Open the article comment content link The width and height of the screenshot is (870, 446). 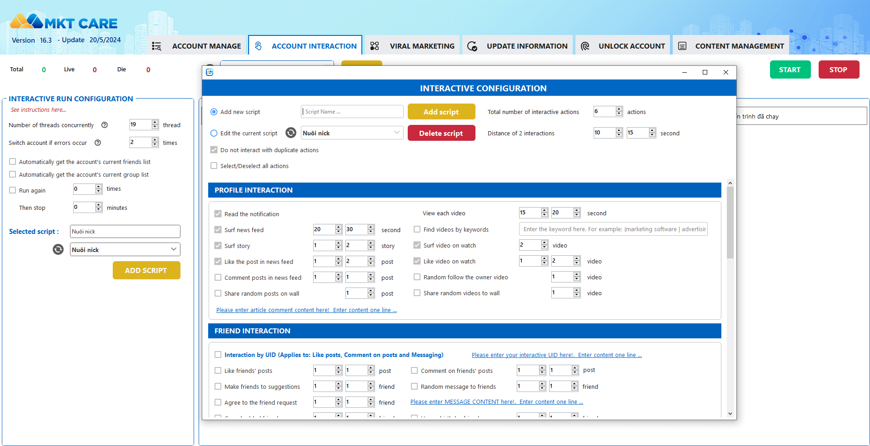pyautogui.click(x=306, y=310)
